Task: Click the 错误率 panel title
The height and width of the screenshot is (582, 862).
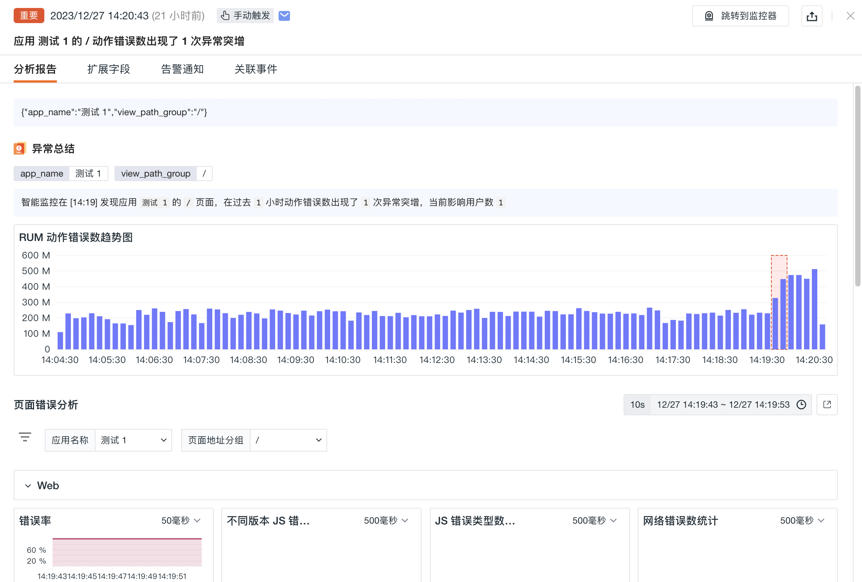Action: (x=35, y=521)
